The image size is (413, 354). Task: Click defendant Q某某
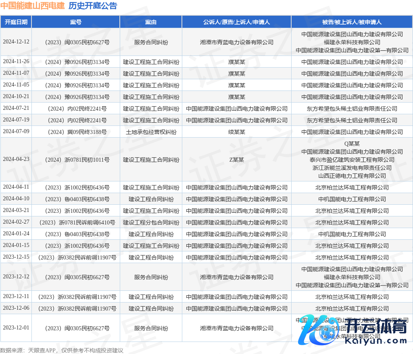coord(352,144)
